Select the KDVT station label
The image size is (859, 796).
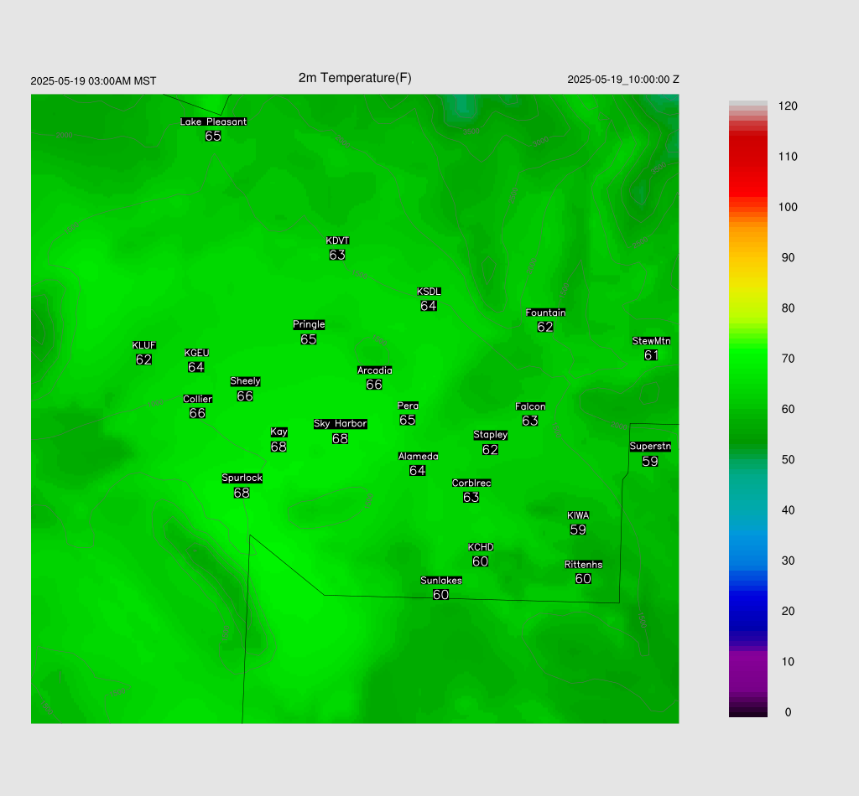click(337, 240)
